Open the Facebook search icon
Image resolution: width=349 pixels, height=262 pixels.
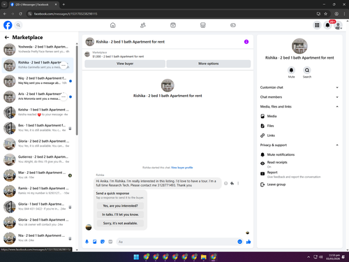pyautogui.click(x=18, y=25)
